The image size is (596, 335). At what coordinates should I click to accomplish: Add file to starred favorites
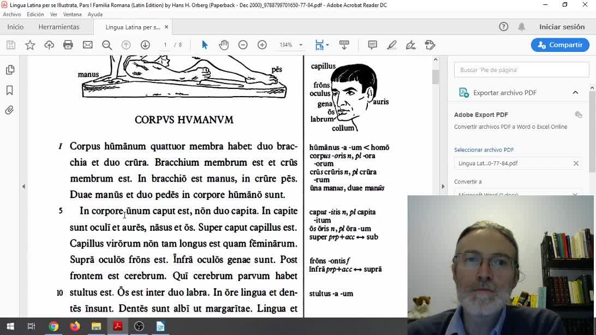(30, 45)
